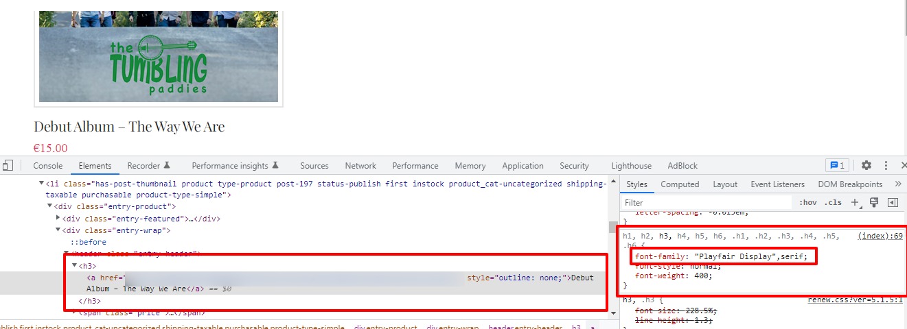Collapse the h3 element node
Image resolution: width=907 pixels, height=329 pixels.
click(75, 265)
